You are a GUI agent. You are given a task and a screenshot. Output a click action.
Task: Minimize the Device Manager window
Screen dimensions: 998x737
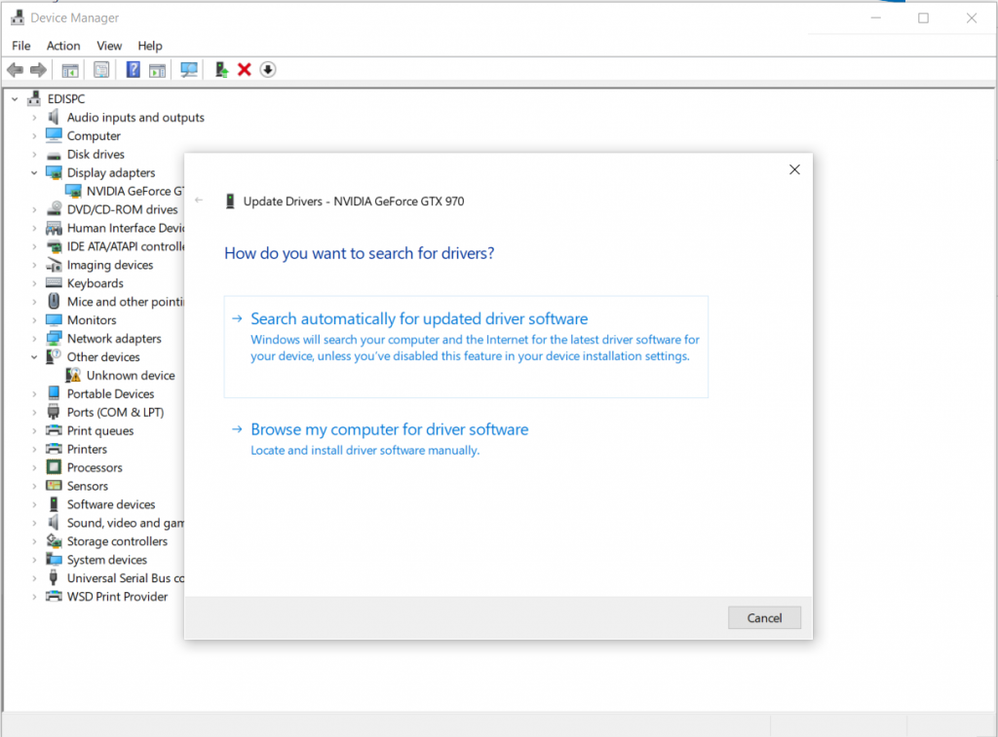click(x=876, y=18)
